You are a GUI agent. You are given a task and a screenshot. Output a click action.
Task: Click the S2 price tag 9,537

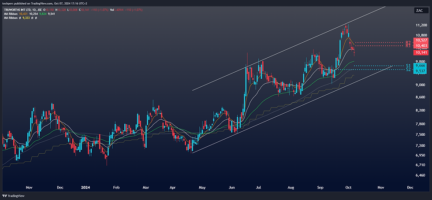pos(421,70)
